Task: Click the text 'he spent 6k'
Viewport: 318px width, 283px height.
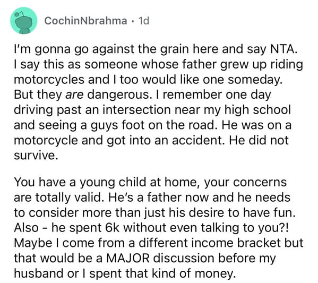Action: [85, 228]
